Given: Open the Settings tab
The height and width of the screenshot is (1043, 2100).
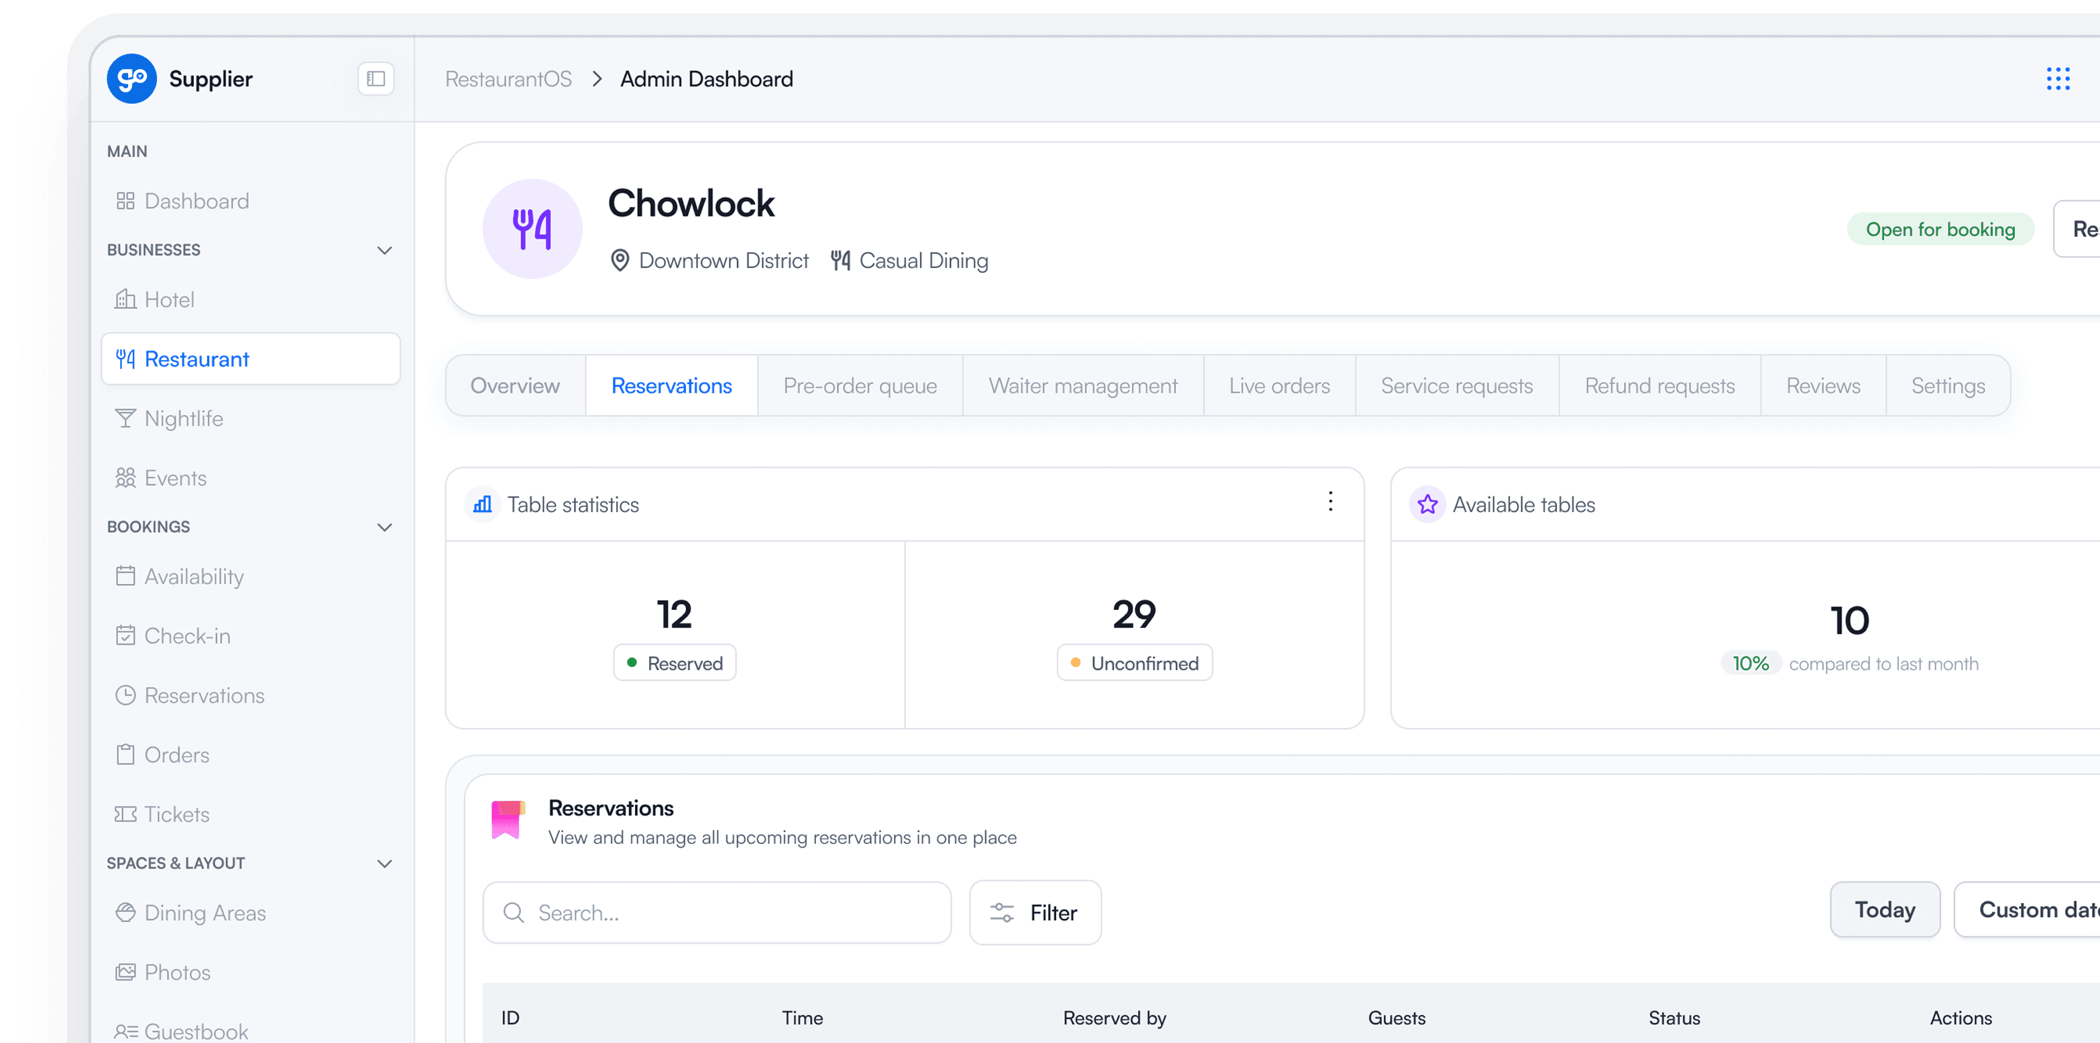Looking at the screenshot, I should 1948,385.
